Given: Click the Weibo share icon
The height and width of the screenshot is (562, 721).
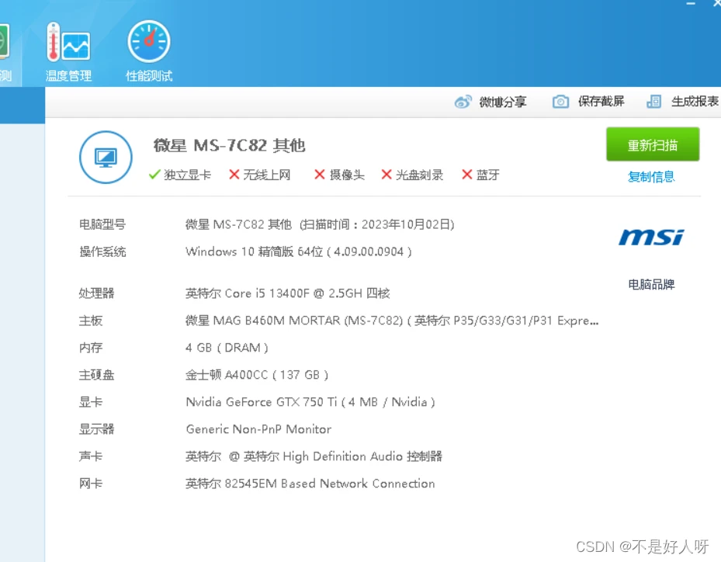Looking at the screenshot, I should 463,101.
